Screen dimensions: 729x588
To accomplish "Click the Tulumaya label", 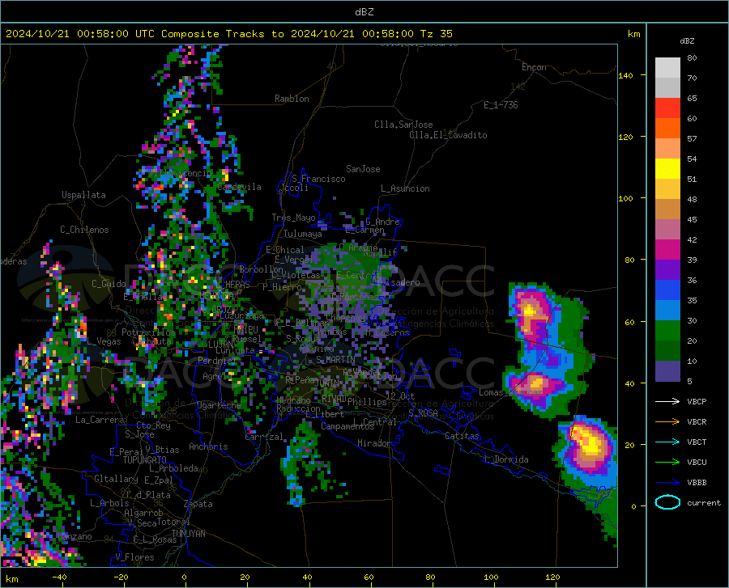I will [302, 234].
